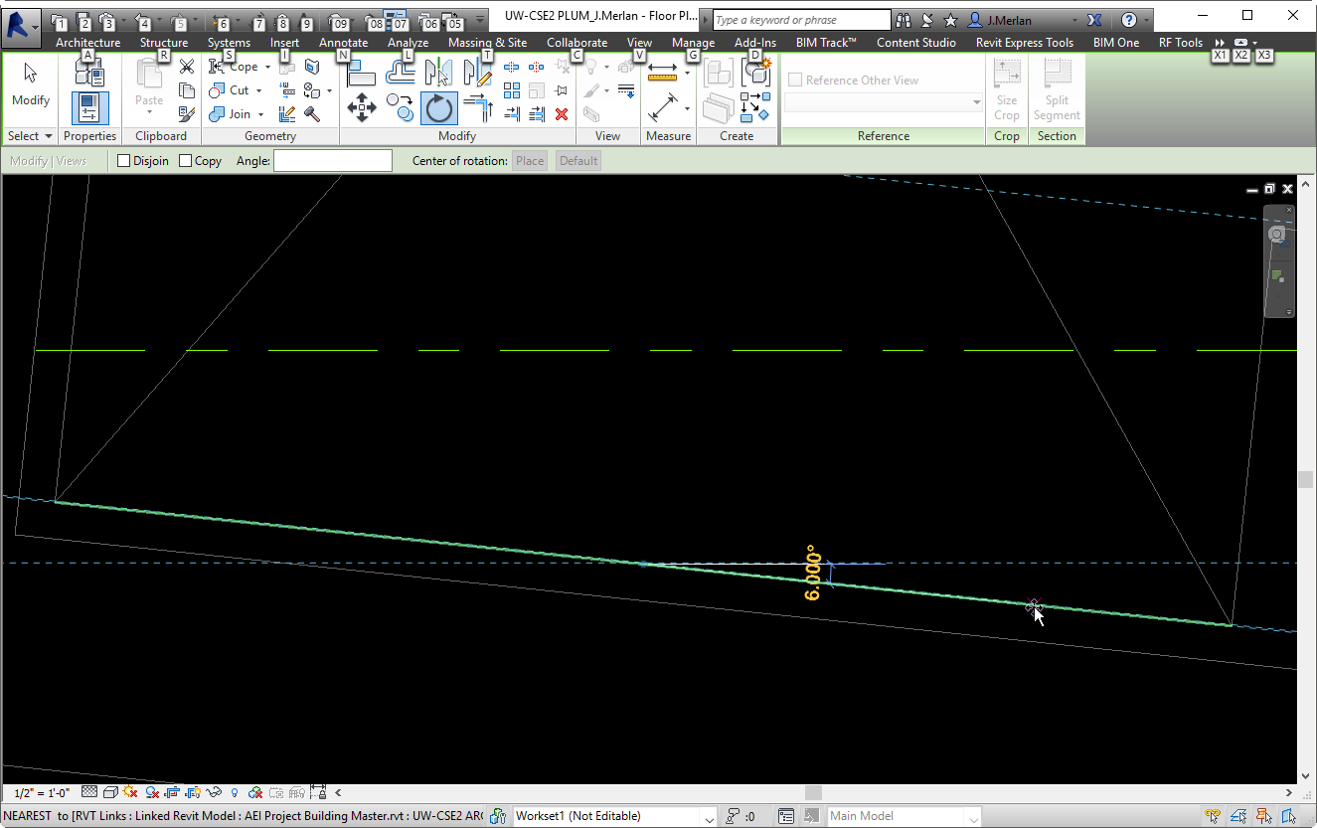Select the Modify arrow tool
The image size is (1317, 828).
(x=31, y=84)
